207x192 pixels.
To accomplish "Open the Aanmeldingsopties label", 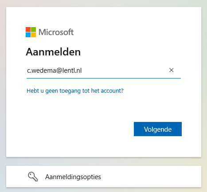I will pos(73,177).
